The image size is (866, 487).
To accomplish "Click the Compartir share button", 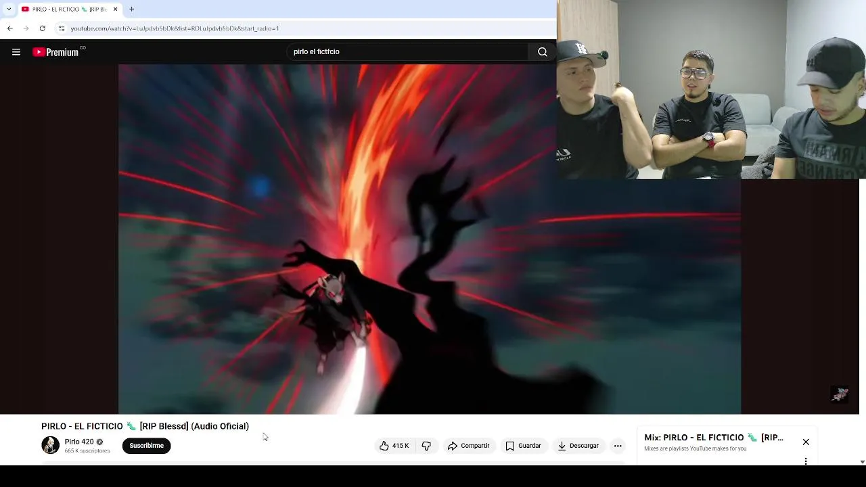I will (468, 446).
